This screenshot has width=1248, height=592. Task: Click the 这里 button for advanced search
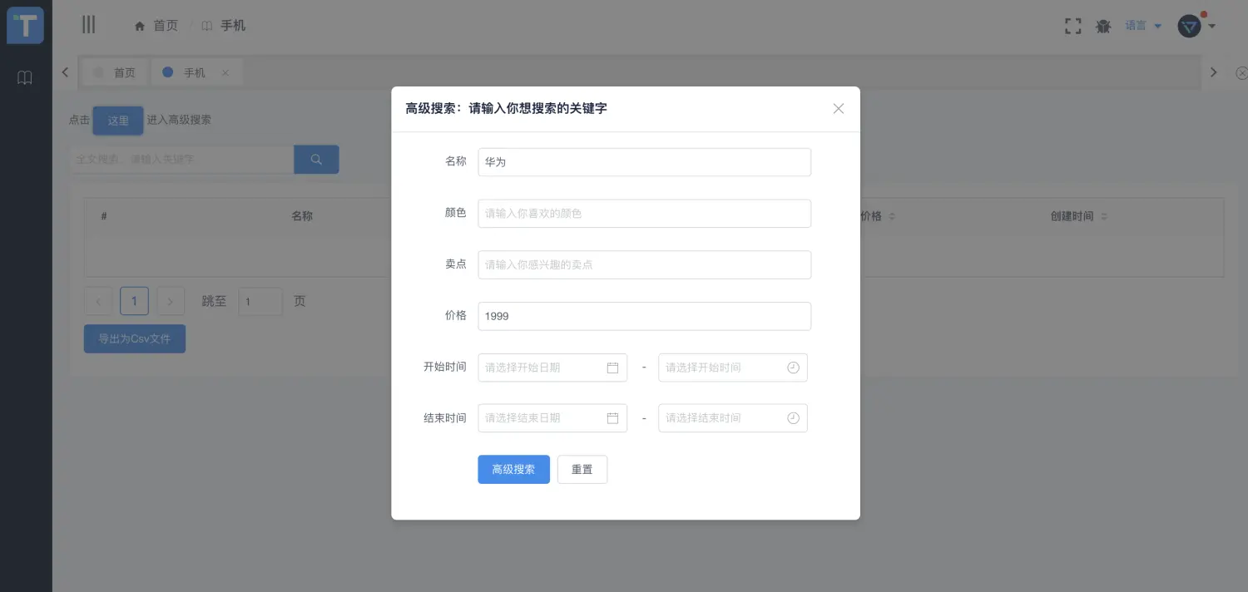point(118,121)
